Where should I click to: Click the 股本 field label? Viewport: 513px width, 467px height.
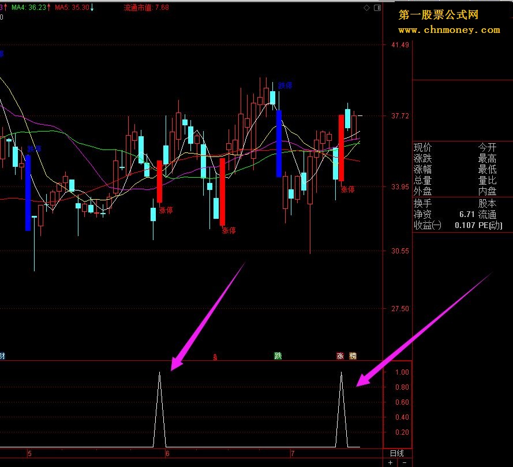tap(487, 204)
